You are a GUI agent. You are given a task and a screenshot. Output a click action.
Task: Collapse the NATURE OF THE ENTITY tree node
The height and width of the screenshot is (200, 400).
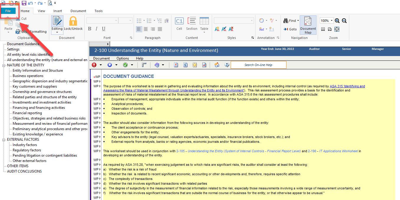(x=4, y=65)
